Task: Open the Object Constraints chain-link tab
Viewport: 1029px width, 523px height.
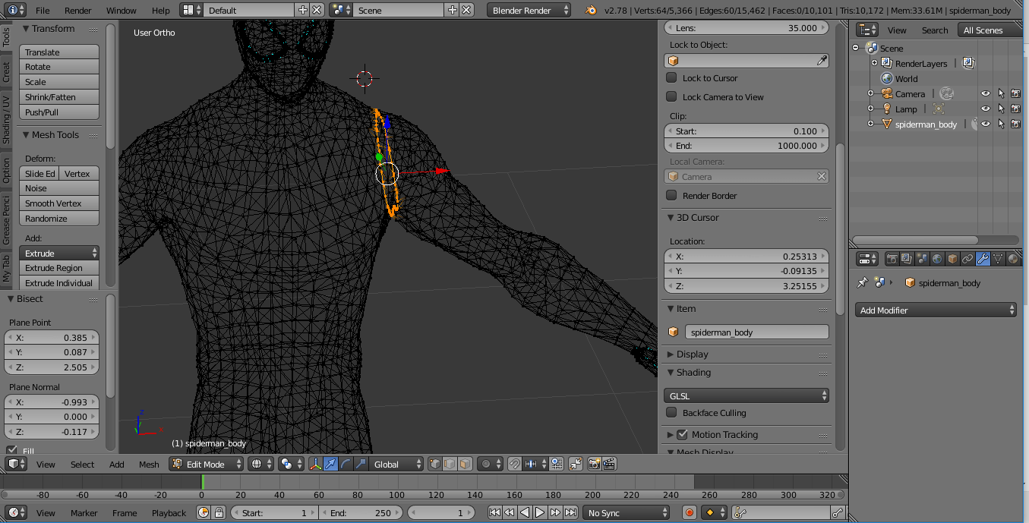Action: pos(967,259)
